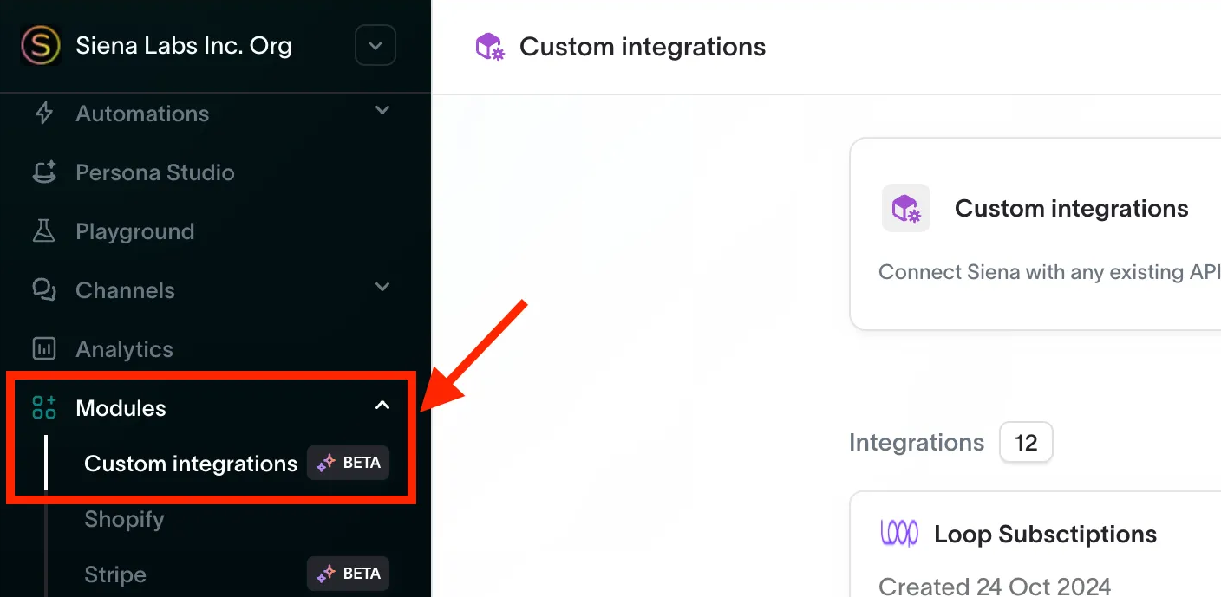Click the Channels chat bubbles icon
The width and height of the screenshot is (1221, 597).
point(44,290)
